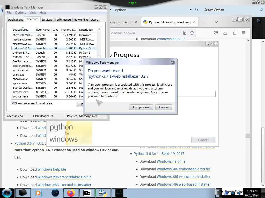This screenshot has width=265, height=198.
Task: Open the Networking tab
Action: point(81,20)
